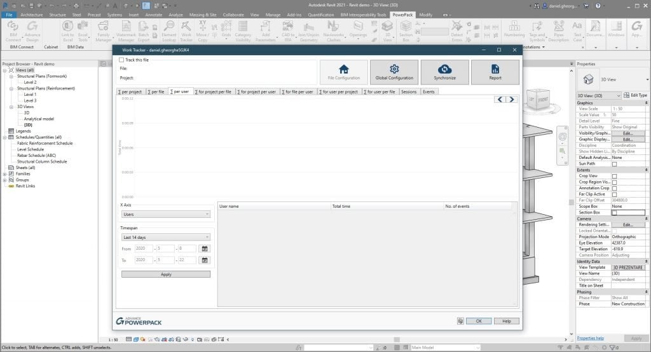Open Global Configuration settings
Viewport: 651px width, 352px height.
pyautogui.click(x=394, y=72)
